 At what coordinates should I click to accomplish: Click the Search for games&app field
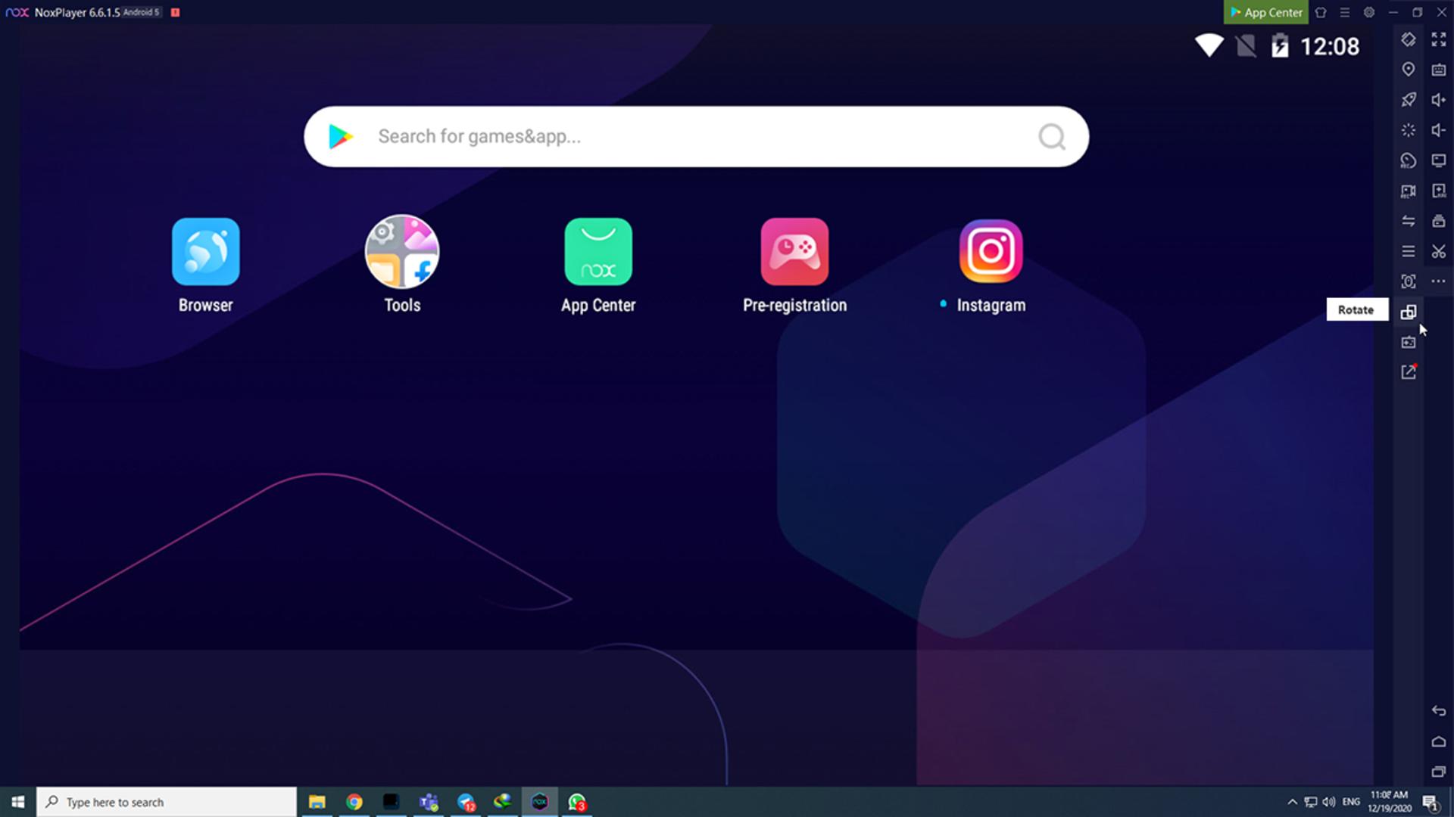696,136
